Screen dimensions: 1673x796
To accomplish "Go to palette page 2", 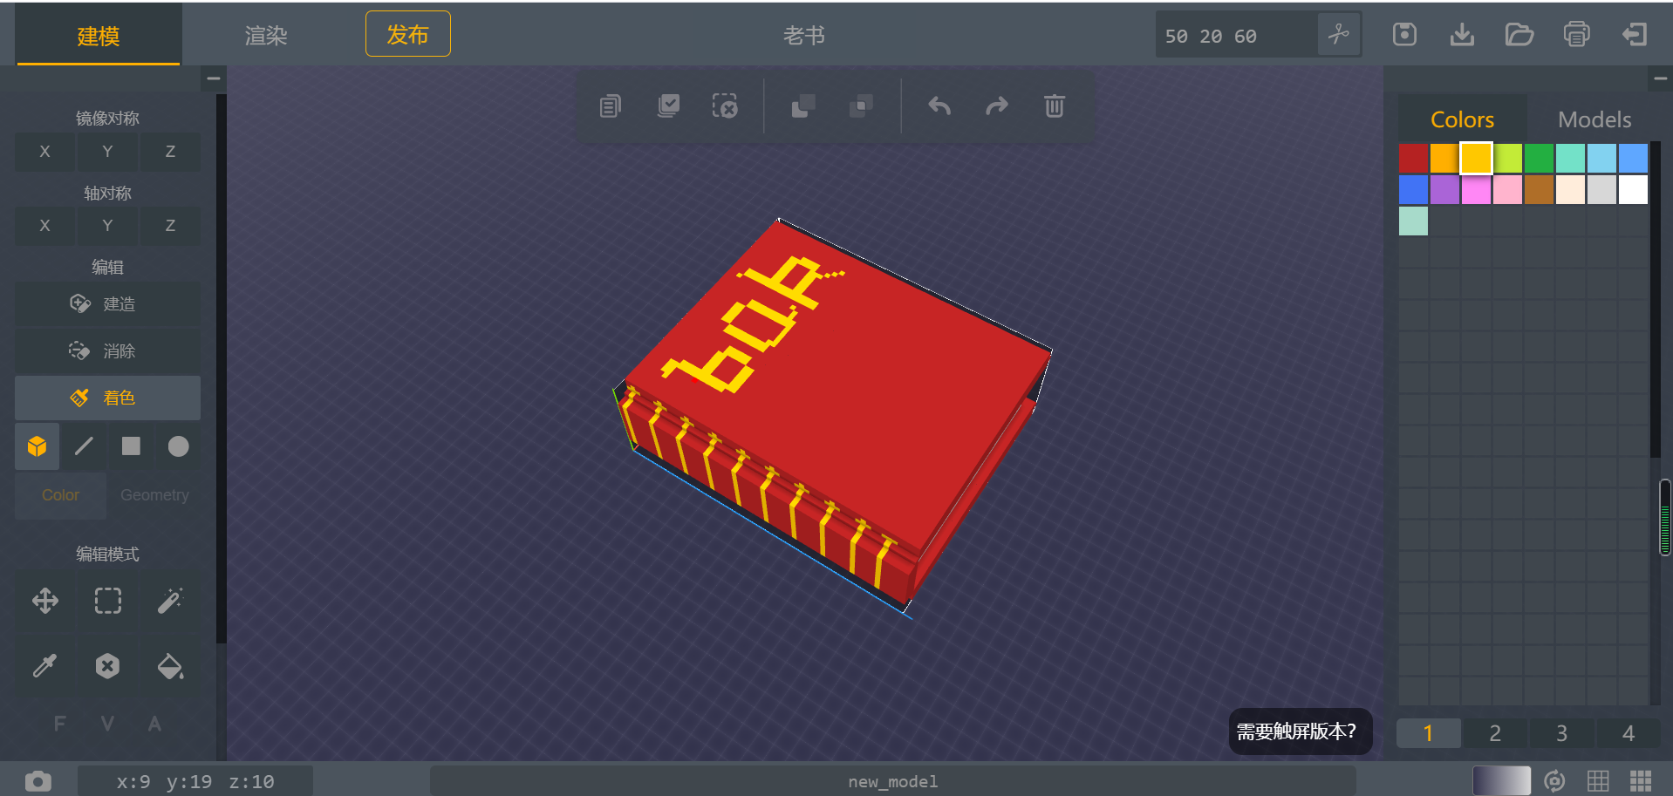I will point(1495,733).
